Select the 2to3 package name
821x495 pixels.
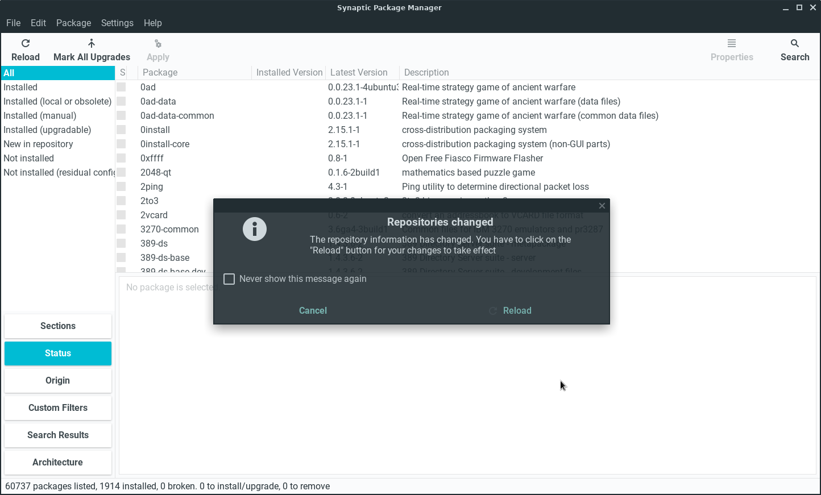[150, 201]
